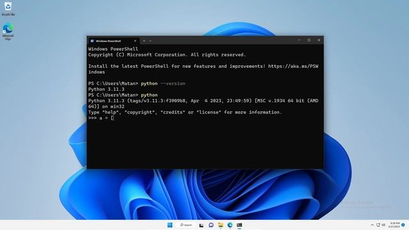
Task: Click the 'Type "help", "copyright"' information line
Action: [185, 112]
